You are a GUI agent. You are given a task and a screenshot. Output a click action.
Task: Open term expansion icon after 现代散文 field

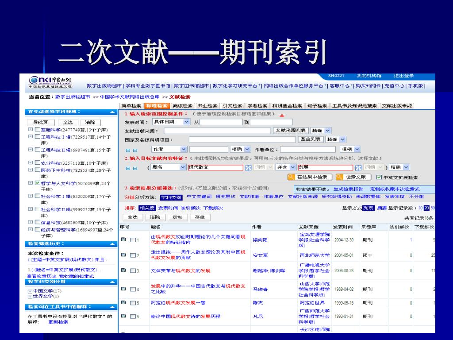pyautogui.click(x=248, y=168)
